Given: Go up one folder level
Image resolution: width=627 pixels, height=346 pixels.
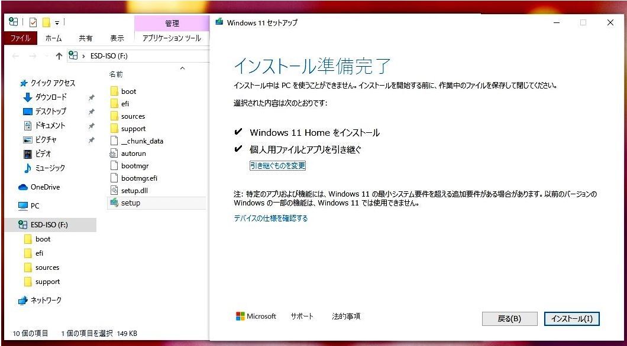Looking at the screenshot, I should 59,56.
